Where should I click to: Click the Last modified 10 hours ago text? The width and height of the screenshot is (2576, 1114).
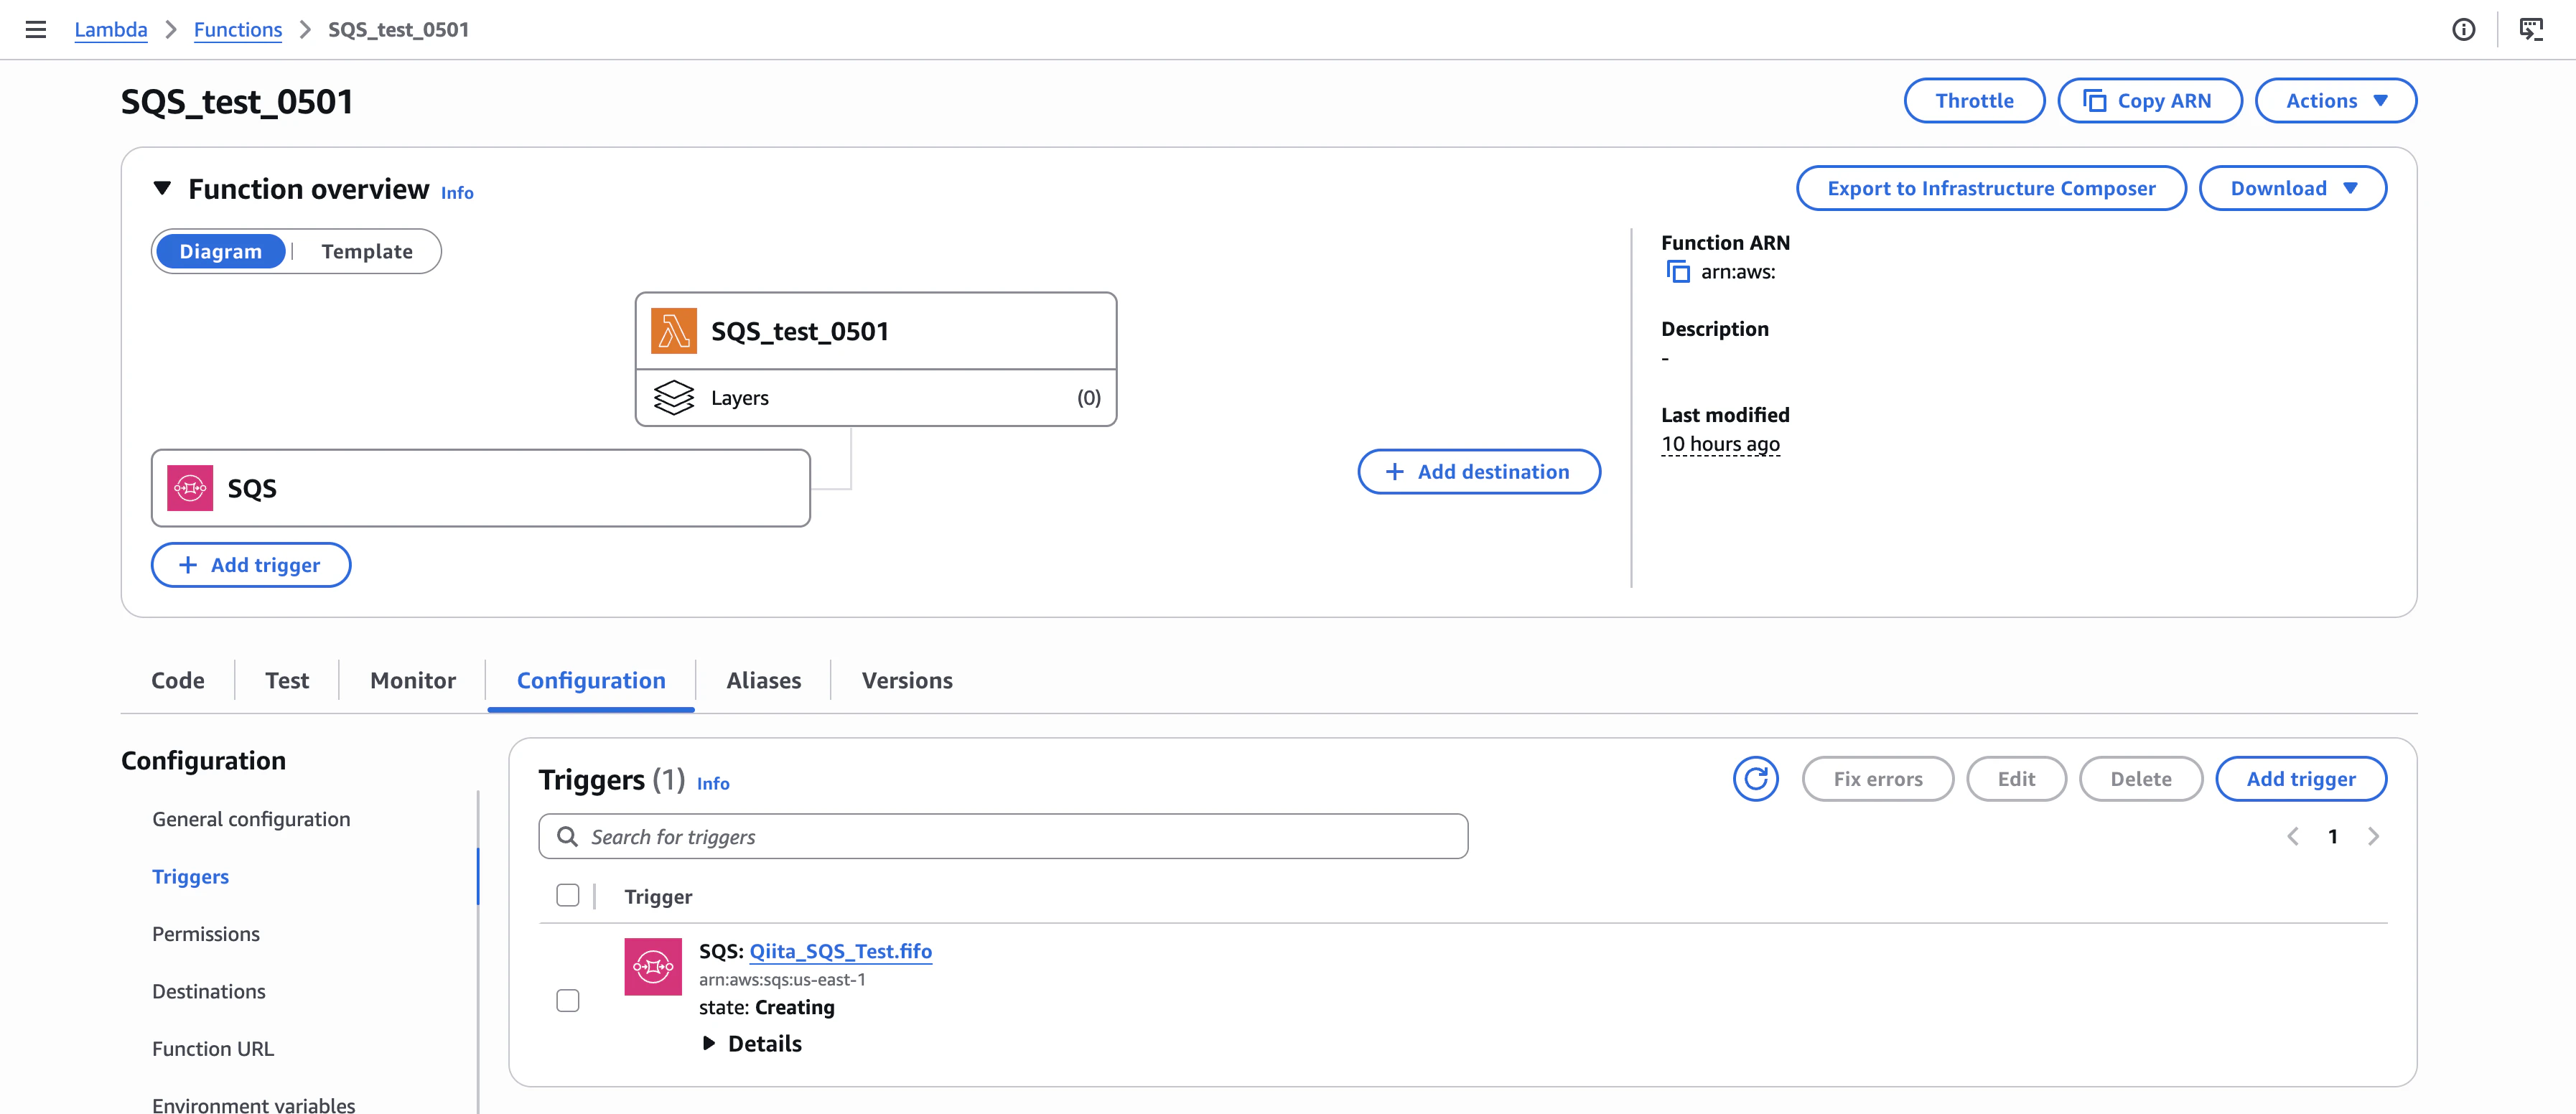(x=1721, y=443)
